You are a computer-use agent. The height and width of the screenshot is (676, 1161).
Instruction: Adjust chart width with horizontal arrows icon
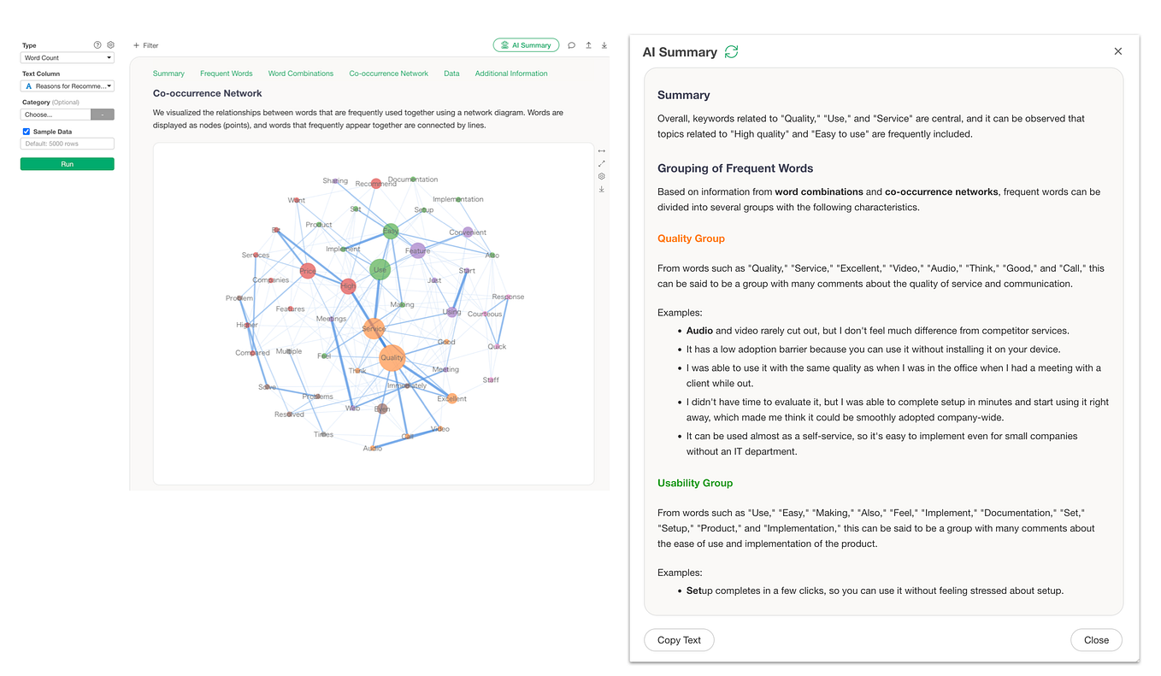pos(601,151)
